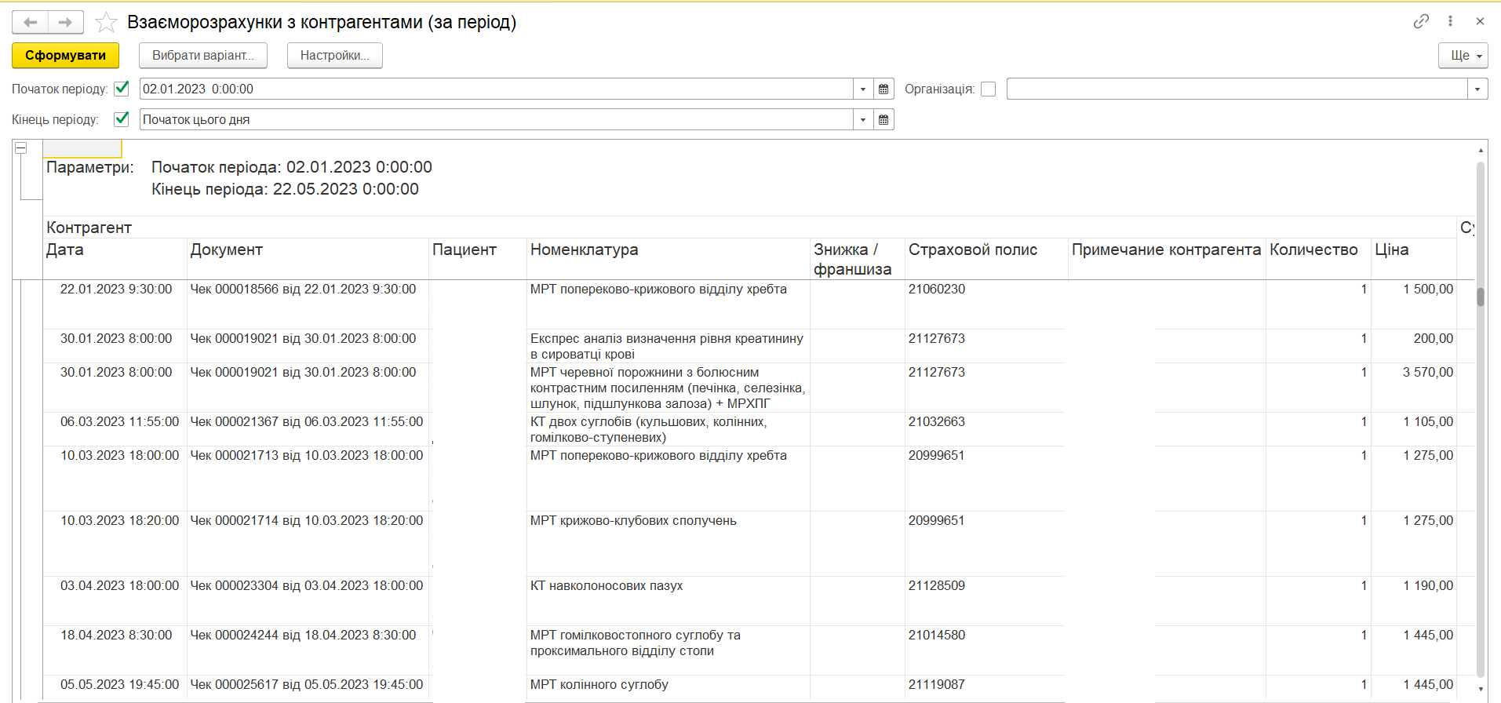Open the Ще menu
Viewport: 1501px width, 703px height.
pyautogui.click(x=1463, y=56)
